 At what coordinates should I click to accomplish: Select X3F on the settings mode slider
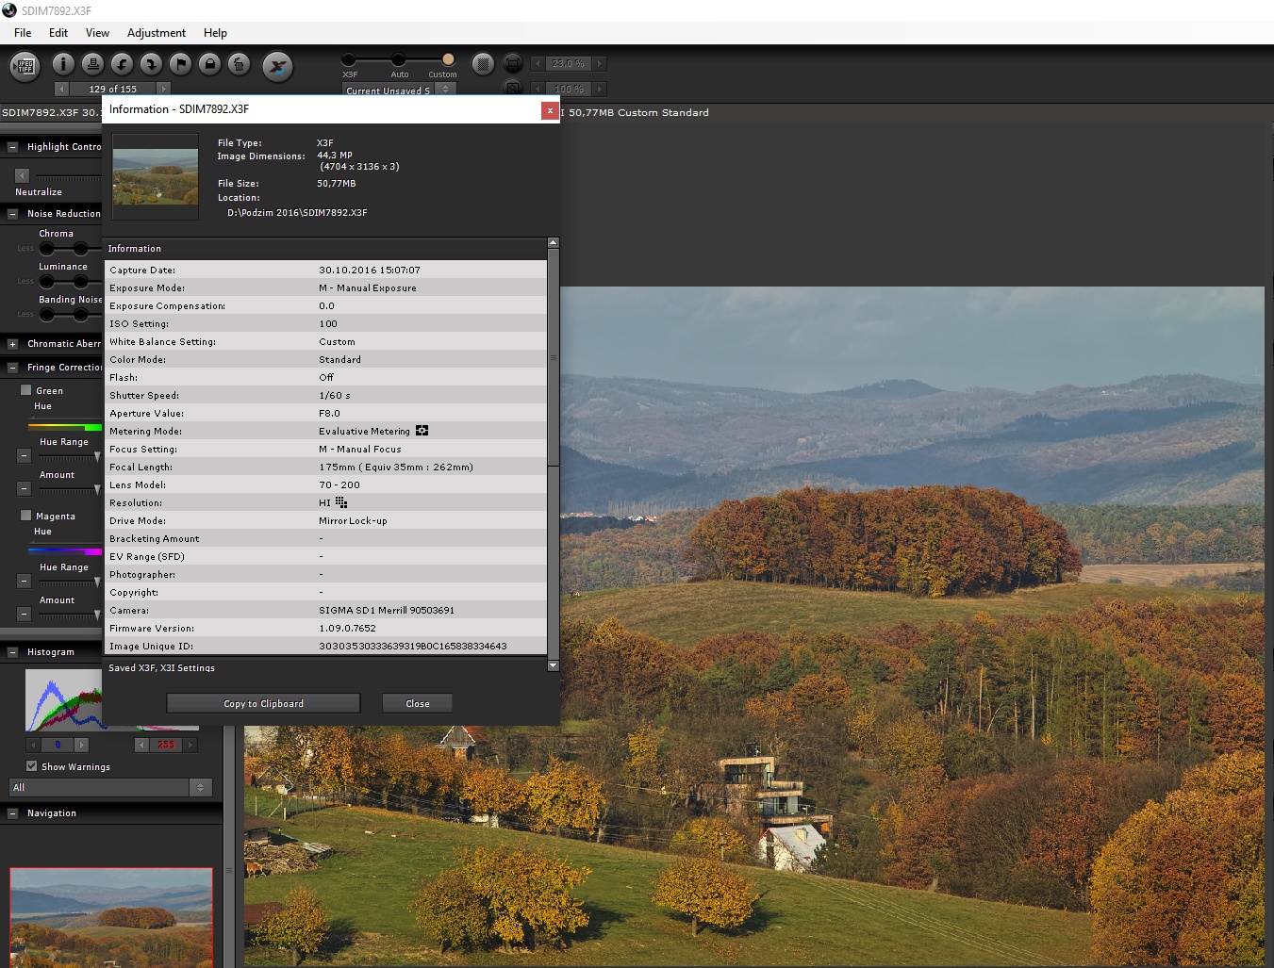tap(349, 60)
